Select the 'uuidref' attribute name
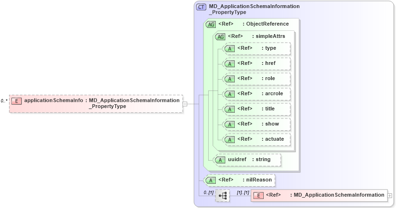 tap(237, 159)
